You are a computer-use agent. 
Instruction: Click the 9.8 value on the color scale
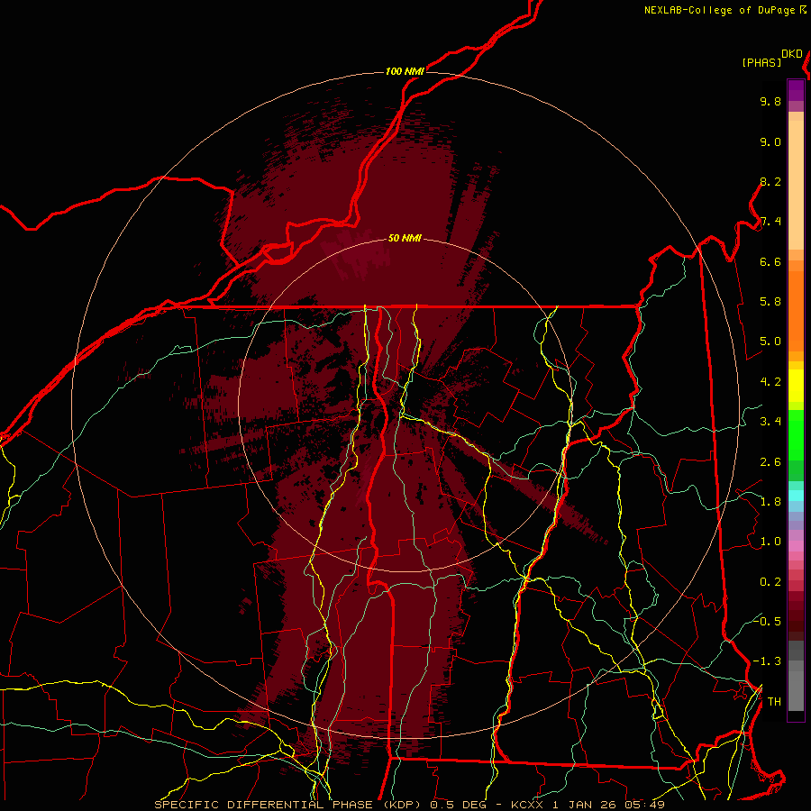770,101
